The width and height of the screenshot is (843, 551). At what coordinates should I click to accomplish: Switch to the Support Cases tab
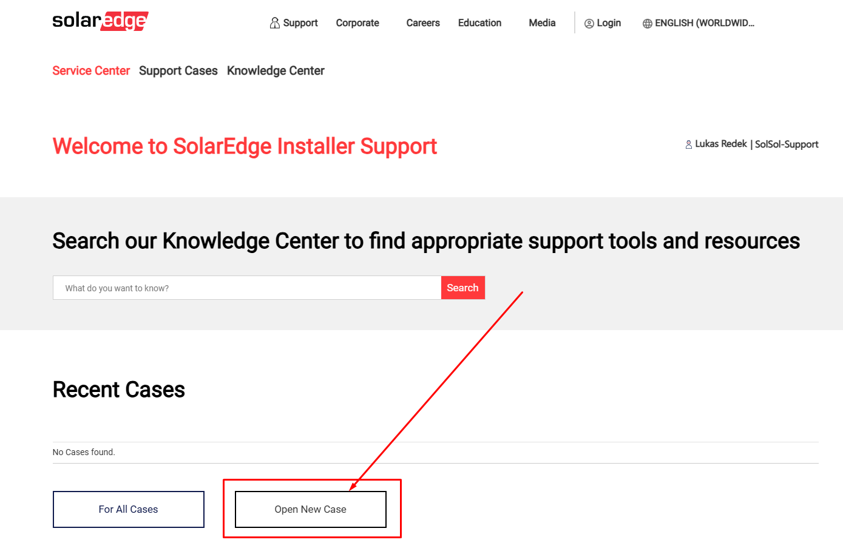[x=178, y=71]
